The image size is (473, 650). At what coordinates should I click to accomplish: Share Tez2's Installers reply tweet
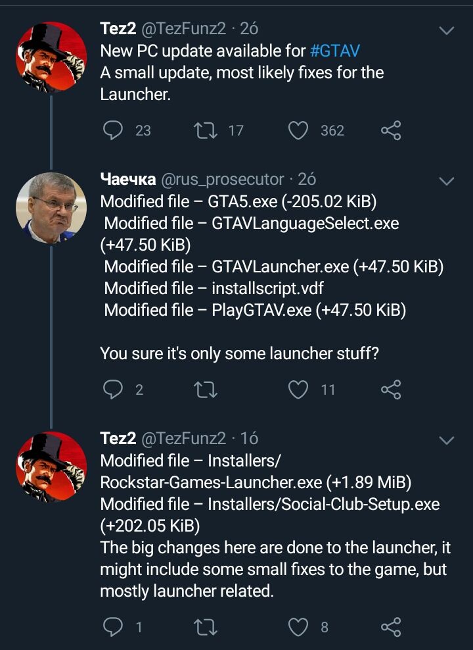(x=391, y=627)
